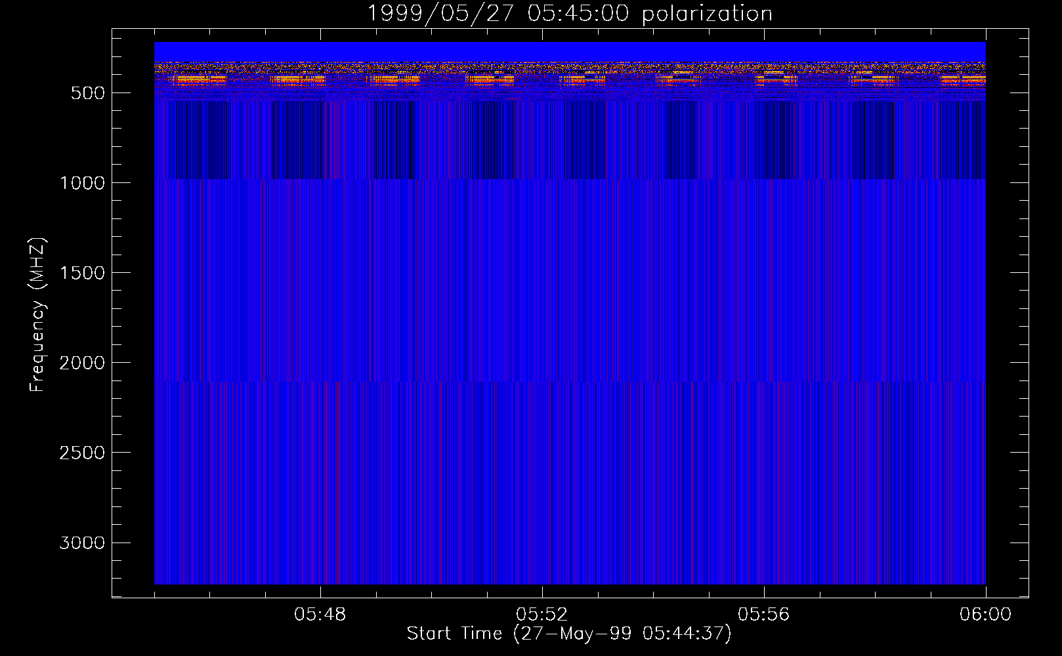
Task: Click the plot title '1999/05/27 05:45:00 polarization'
Action: pos(570,13)
